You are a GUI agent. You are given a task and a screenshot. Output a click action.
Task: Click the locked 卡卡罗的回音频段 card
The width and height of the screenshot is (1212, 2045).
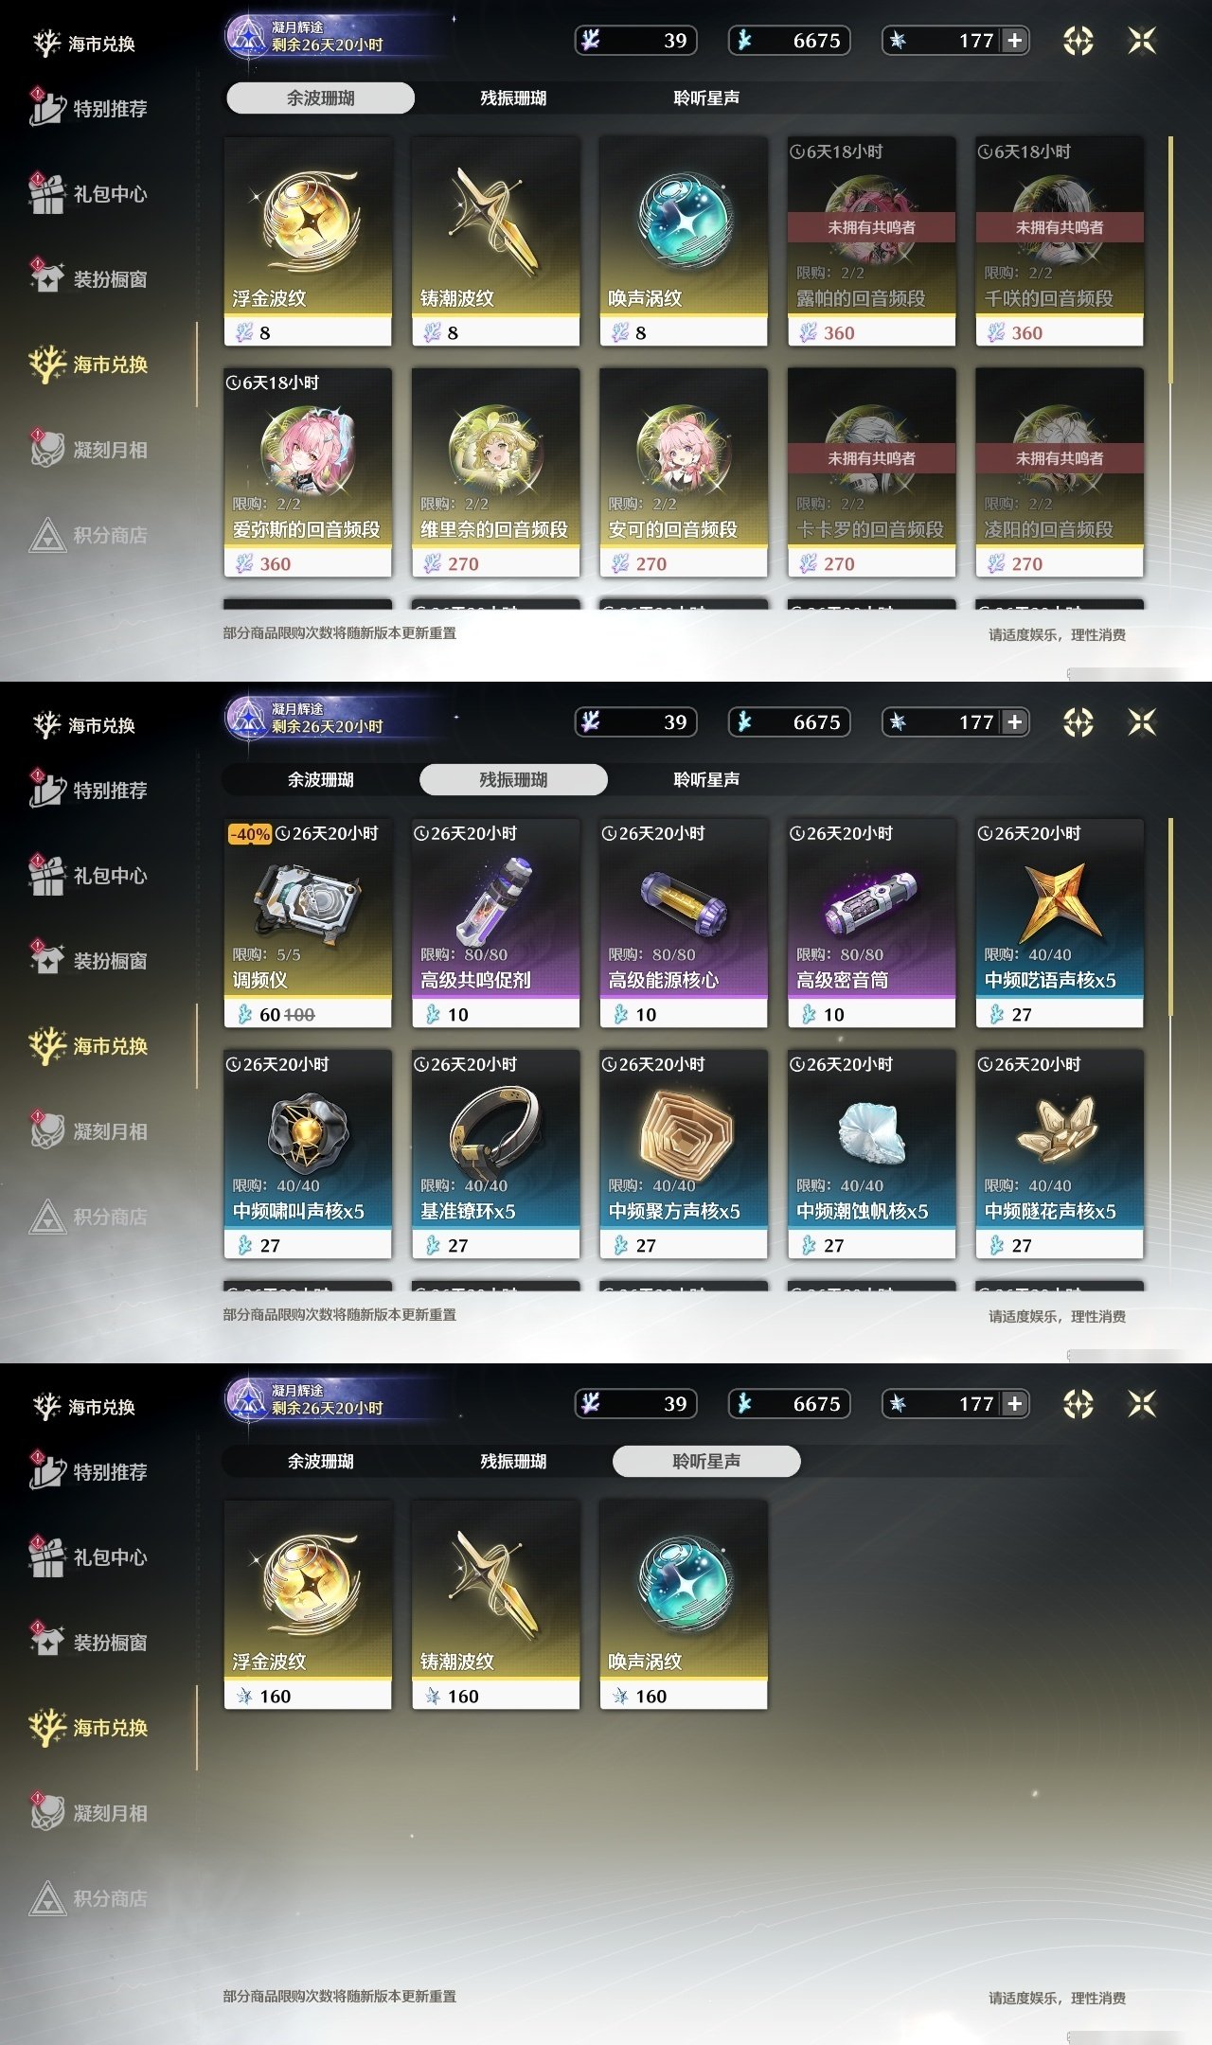click(x=871, y=472)
